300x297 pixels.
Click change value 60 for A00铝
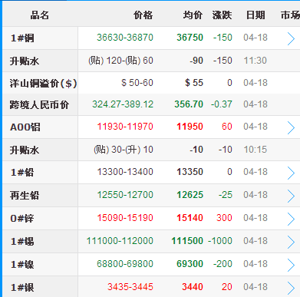point(227,127)
